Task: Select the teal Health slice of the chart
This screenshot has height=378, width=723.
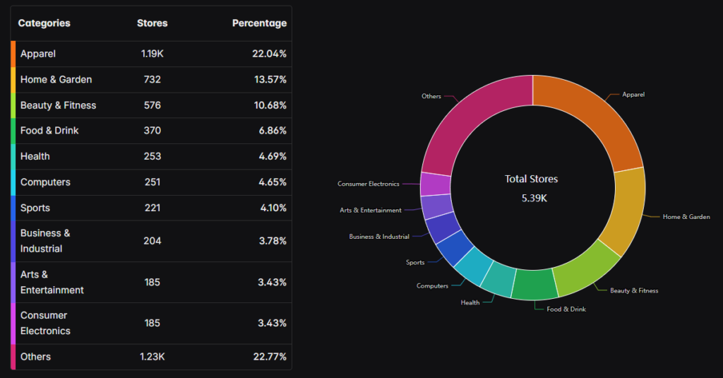Action: coord(498,277)
